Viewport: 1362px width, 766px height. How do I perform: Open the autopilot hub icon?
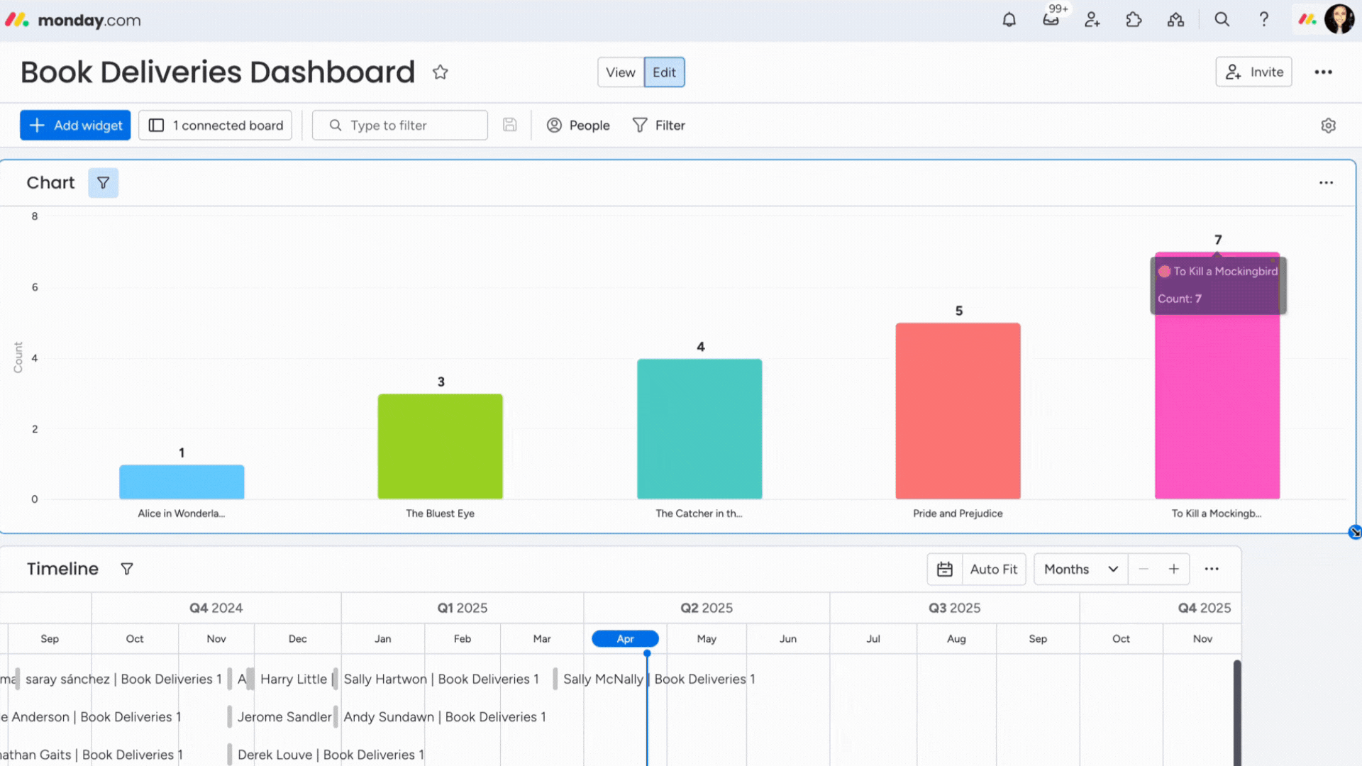1175,20
